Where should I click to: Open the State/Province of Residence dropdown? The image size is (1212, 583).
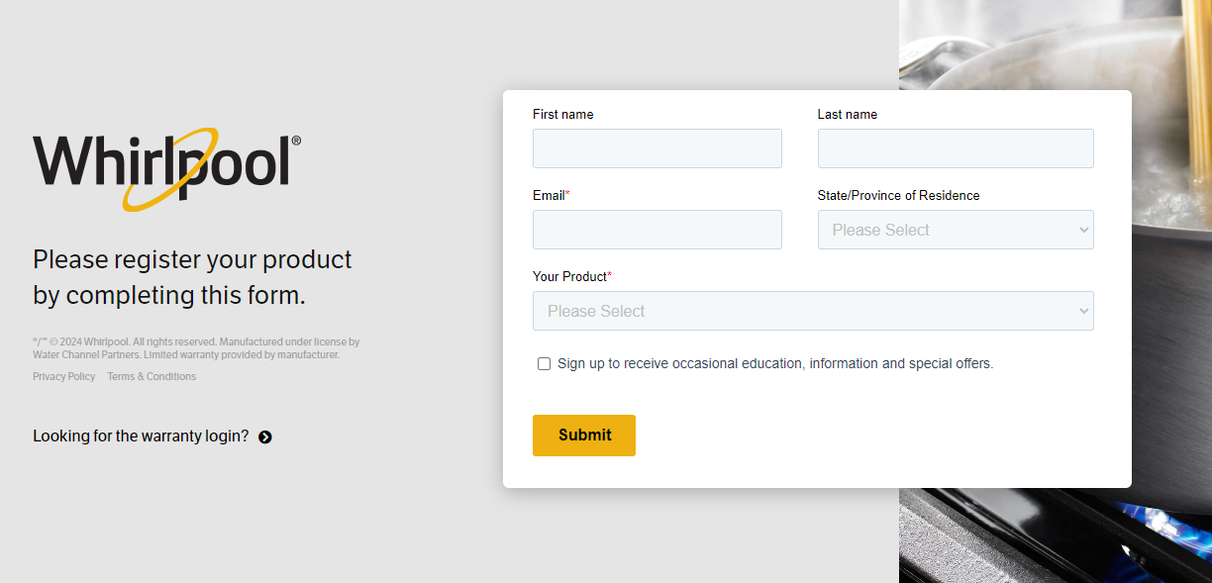(956, 230)
